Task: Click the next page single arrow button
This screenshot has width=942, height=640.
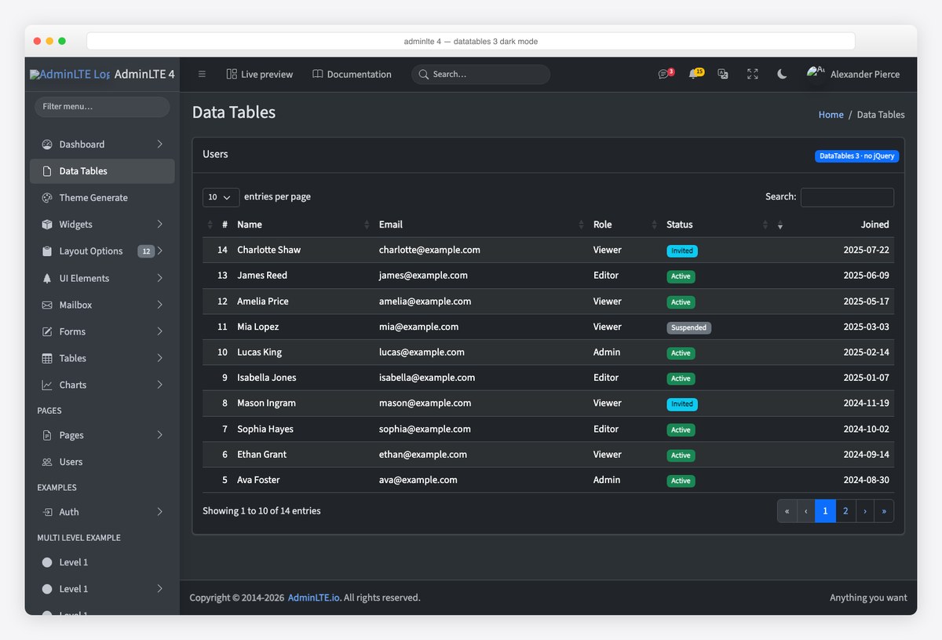Action: [x=865, y=510]
